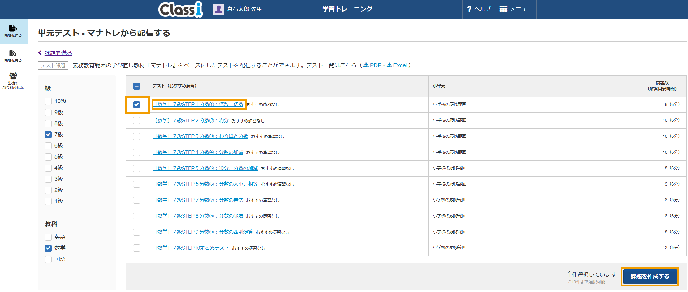The width and height of the screenshot is (688, 292).
Task: Open test 7級STEP 7 分数の乗法
Action: tap(198, 200)
